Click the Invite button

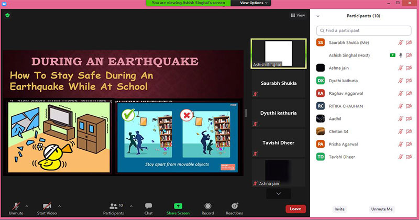point(340,209)
